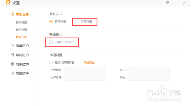Viewport: 192px width, 106px height.
Task: Select the 手动升级 radio button
Action: click(77, 22)
